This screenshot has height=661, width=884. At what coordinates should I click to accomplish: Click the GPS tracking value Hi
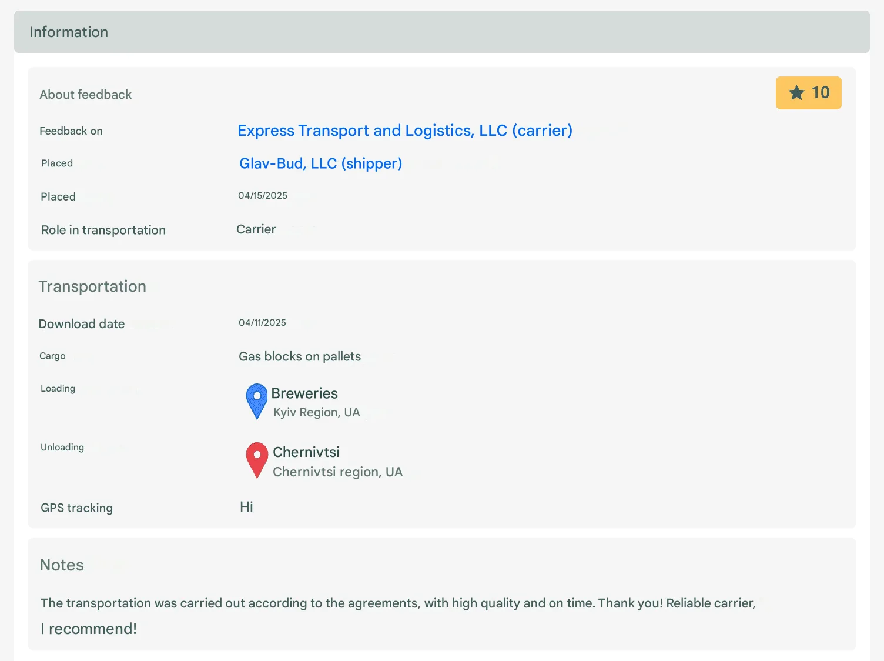click(x=246, y=507)
